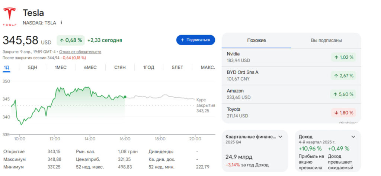Select the 1ГОД chart range
Image resolution: width=381 pixels, height=176 pixels.
point(149,68)
